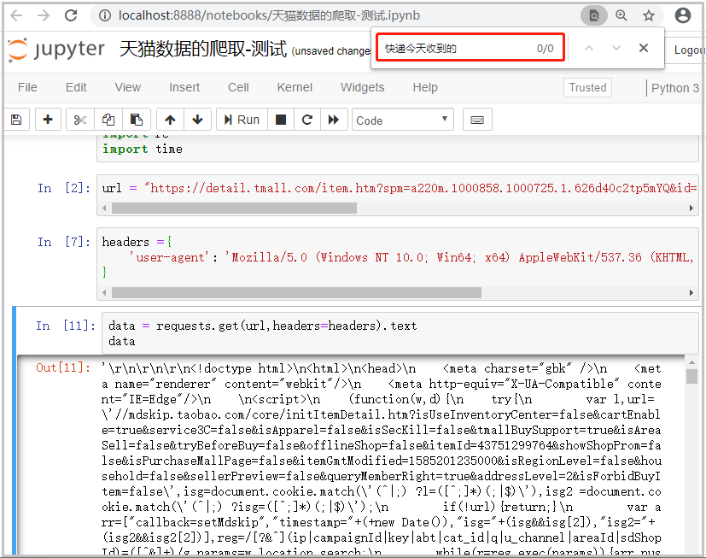706x558 pixels.
Task: Click notebook title 天猫数据的爬取-测试
Action: pos(203,49)
